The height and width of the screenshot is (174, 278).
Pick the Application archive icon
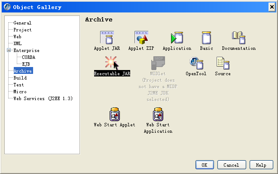point(177,37)
